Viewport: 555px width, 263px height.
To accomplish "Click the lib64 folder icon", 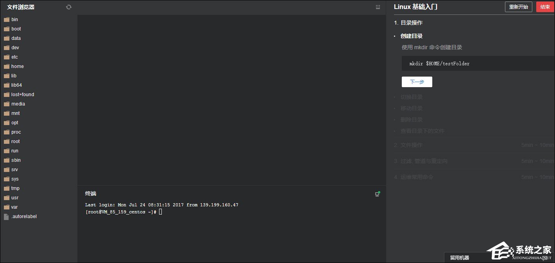I will 6,85.
